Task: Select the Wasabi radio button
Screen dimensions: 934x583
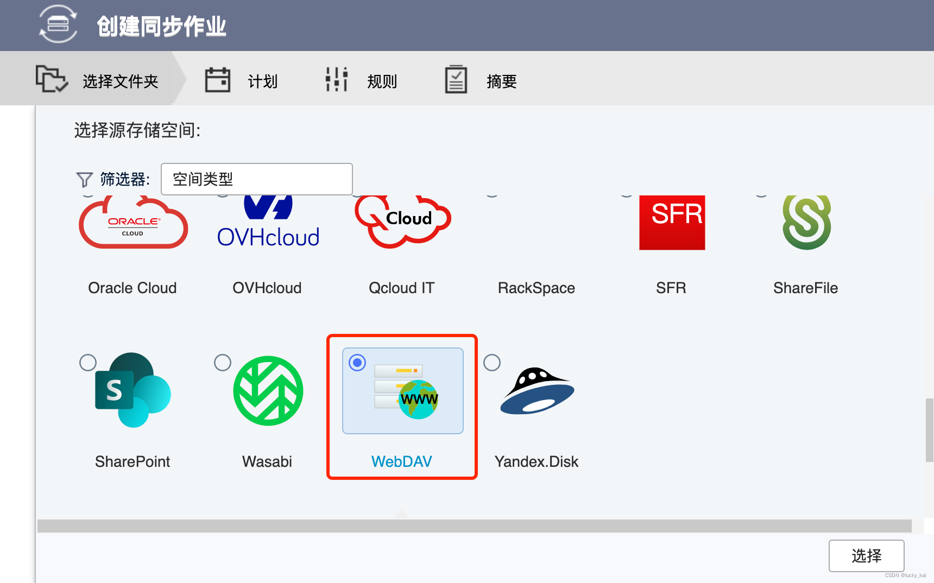Action: coord(223,363)
